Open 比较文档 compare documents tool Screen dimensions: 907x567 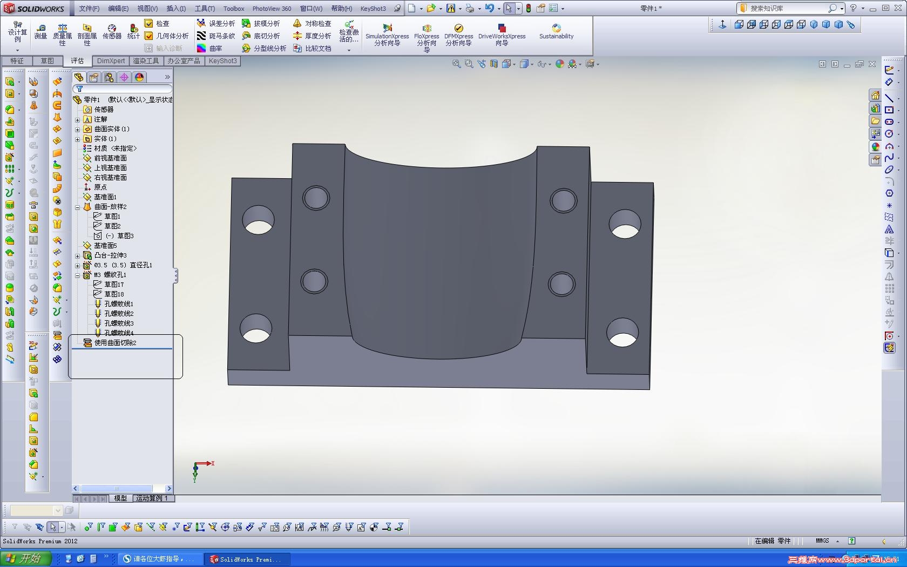point(312,48)
